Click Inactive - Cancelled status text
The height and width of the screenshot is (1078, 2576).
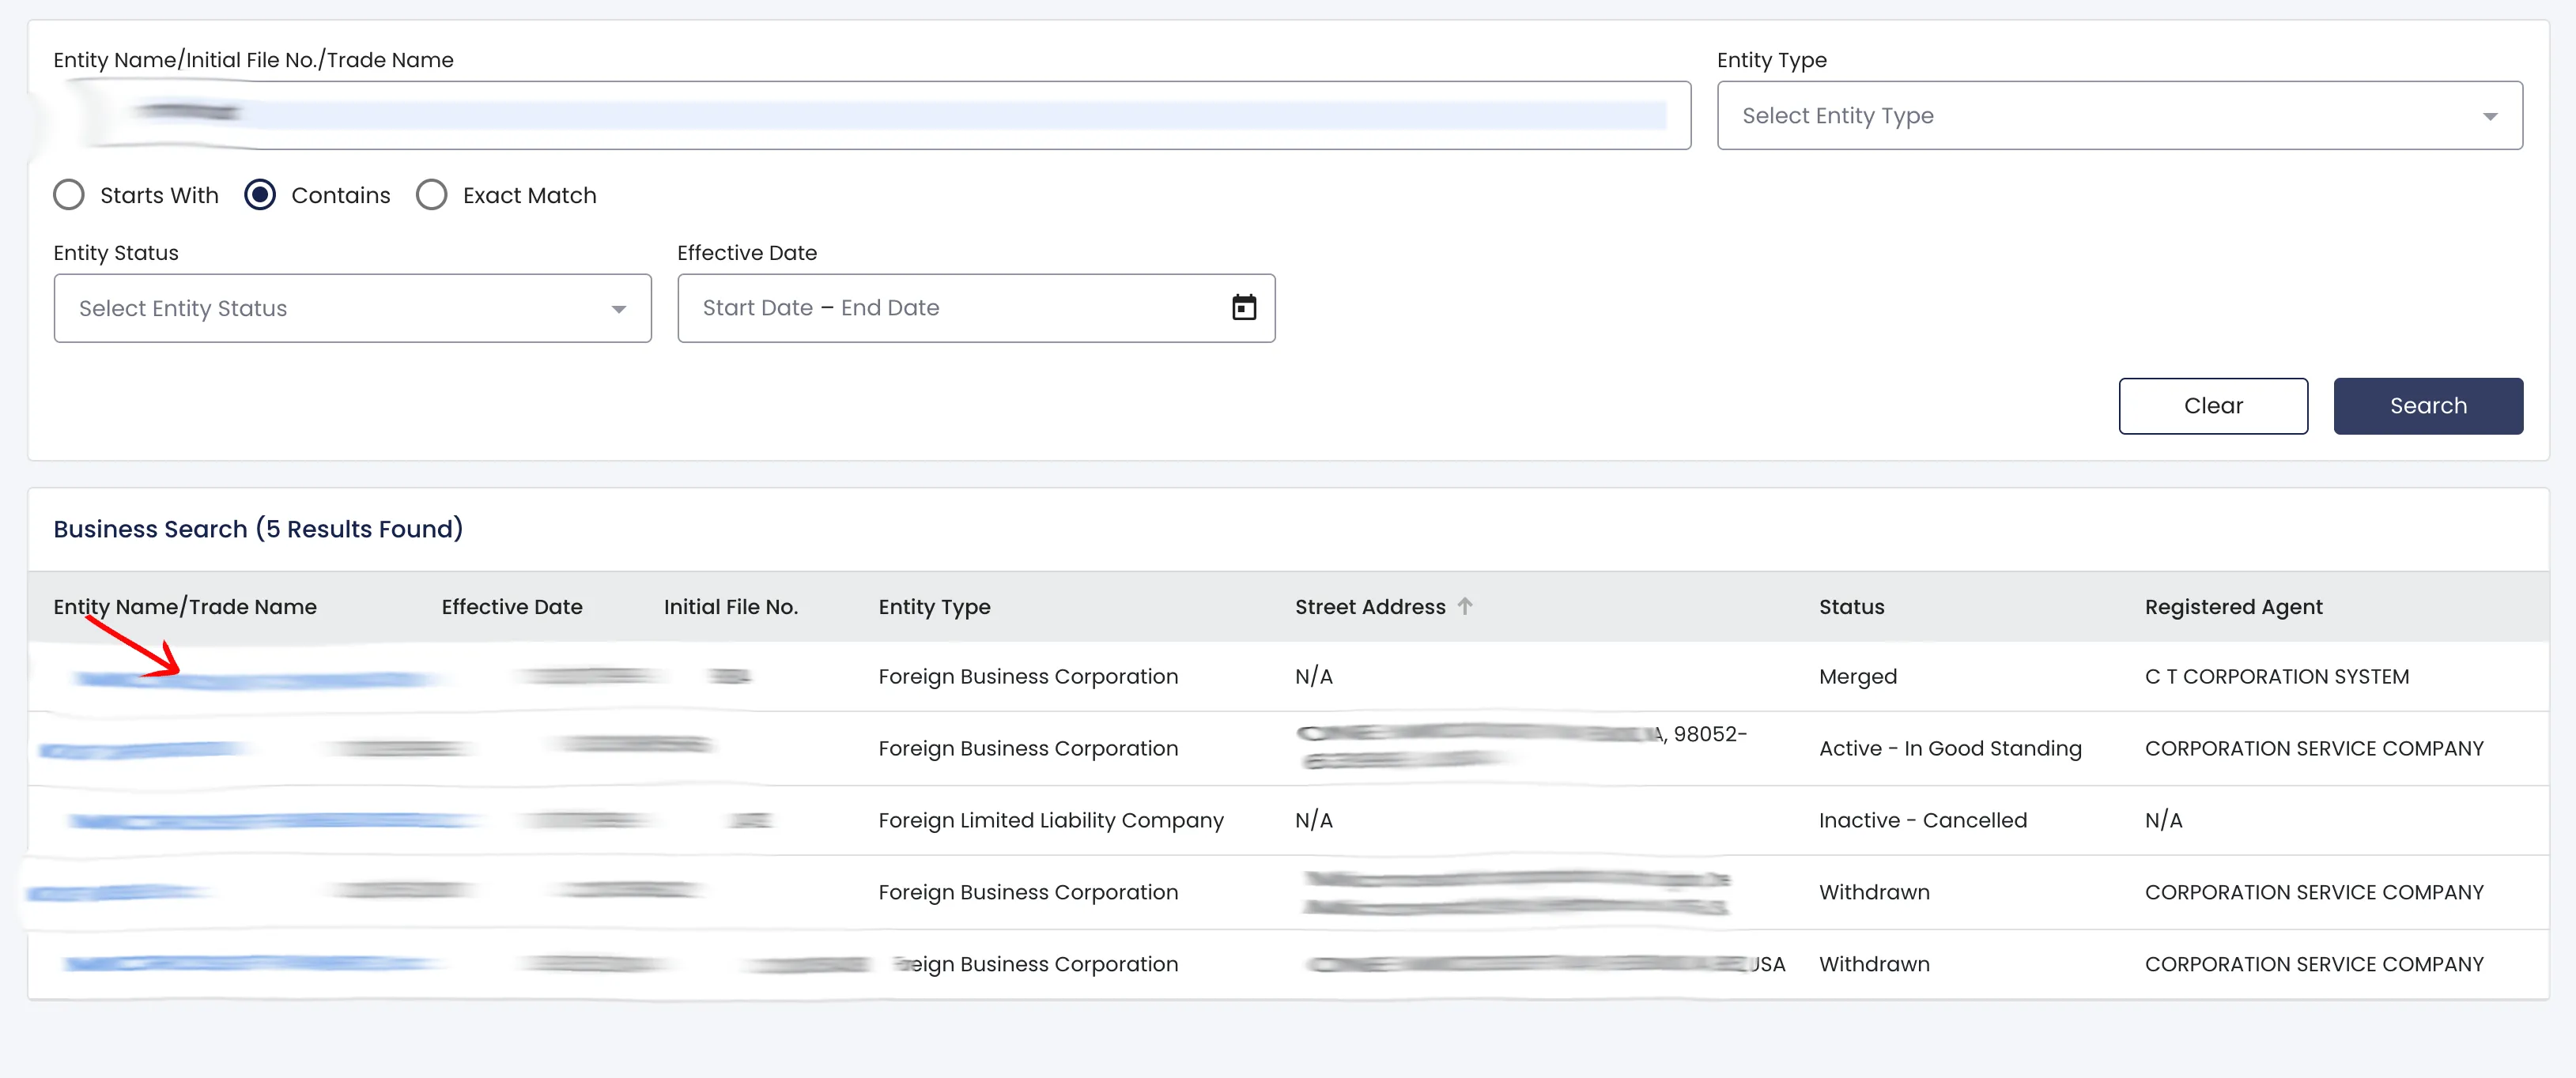pyautogui.click(x=1922, y=821)
